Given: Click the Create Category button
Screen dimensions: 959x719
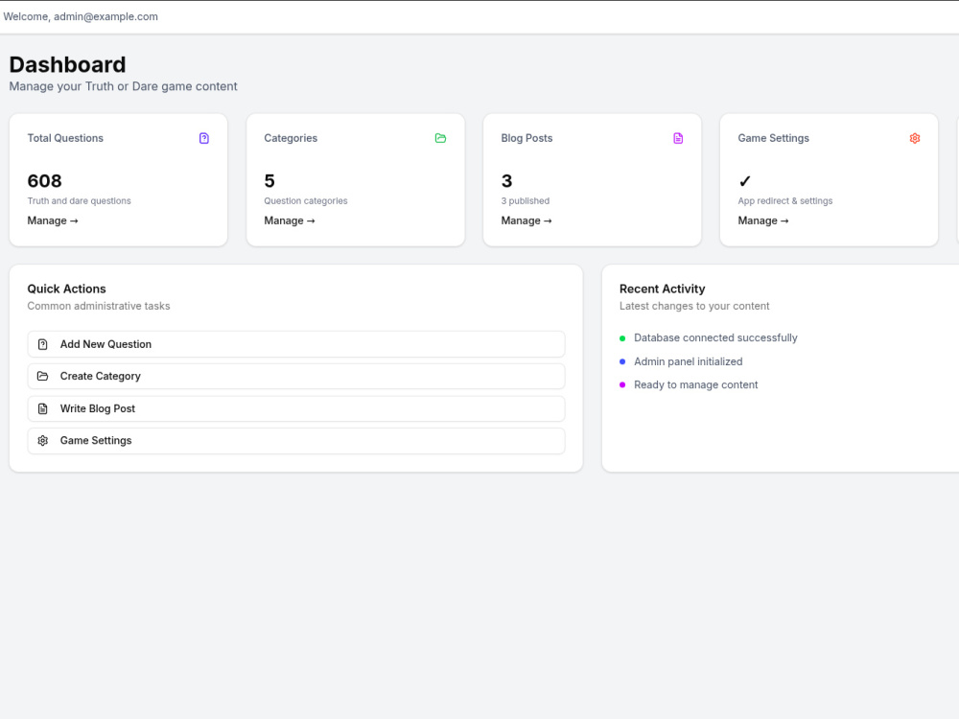Looking at the screenshot, I should (296, 376).
